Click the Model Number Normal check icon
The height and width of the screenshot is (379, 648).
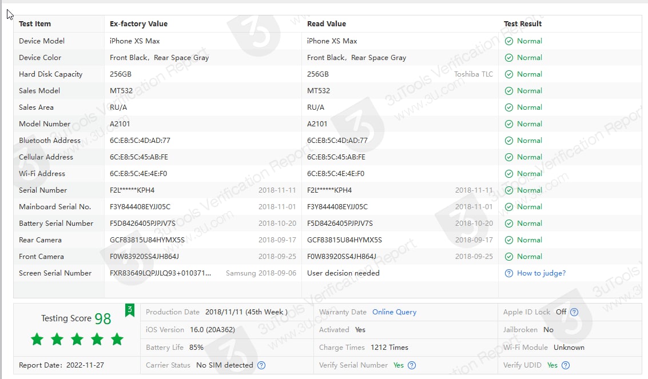click(x=509, y=124)
